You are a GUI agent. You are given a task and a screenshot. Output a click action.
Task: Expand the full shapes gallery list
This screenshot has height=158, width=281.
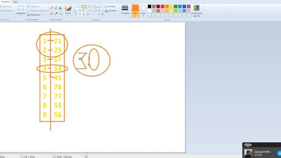click(x=102, y=14)
